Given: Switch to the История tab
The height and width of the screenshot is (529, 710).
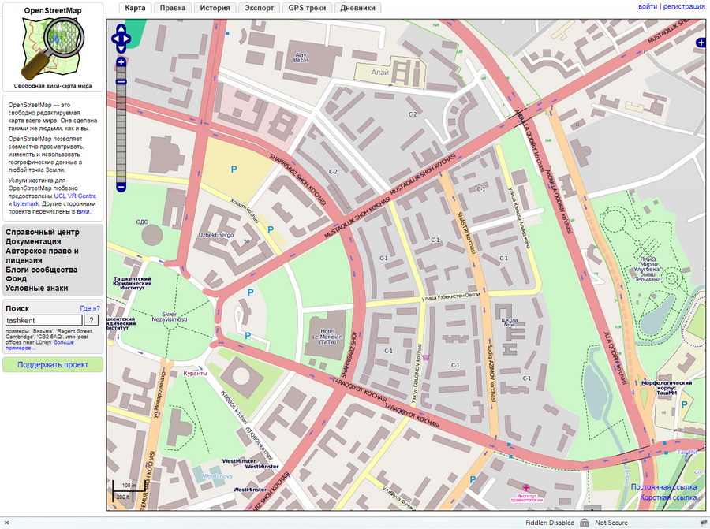Looking at the screenshot, I should tap(214, 7).
